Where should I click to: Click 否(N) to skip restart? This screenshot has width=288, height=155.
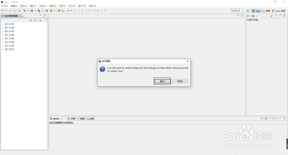(180, 81)
